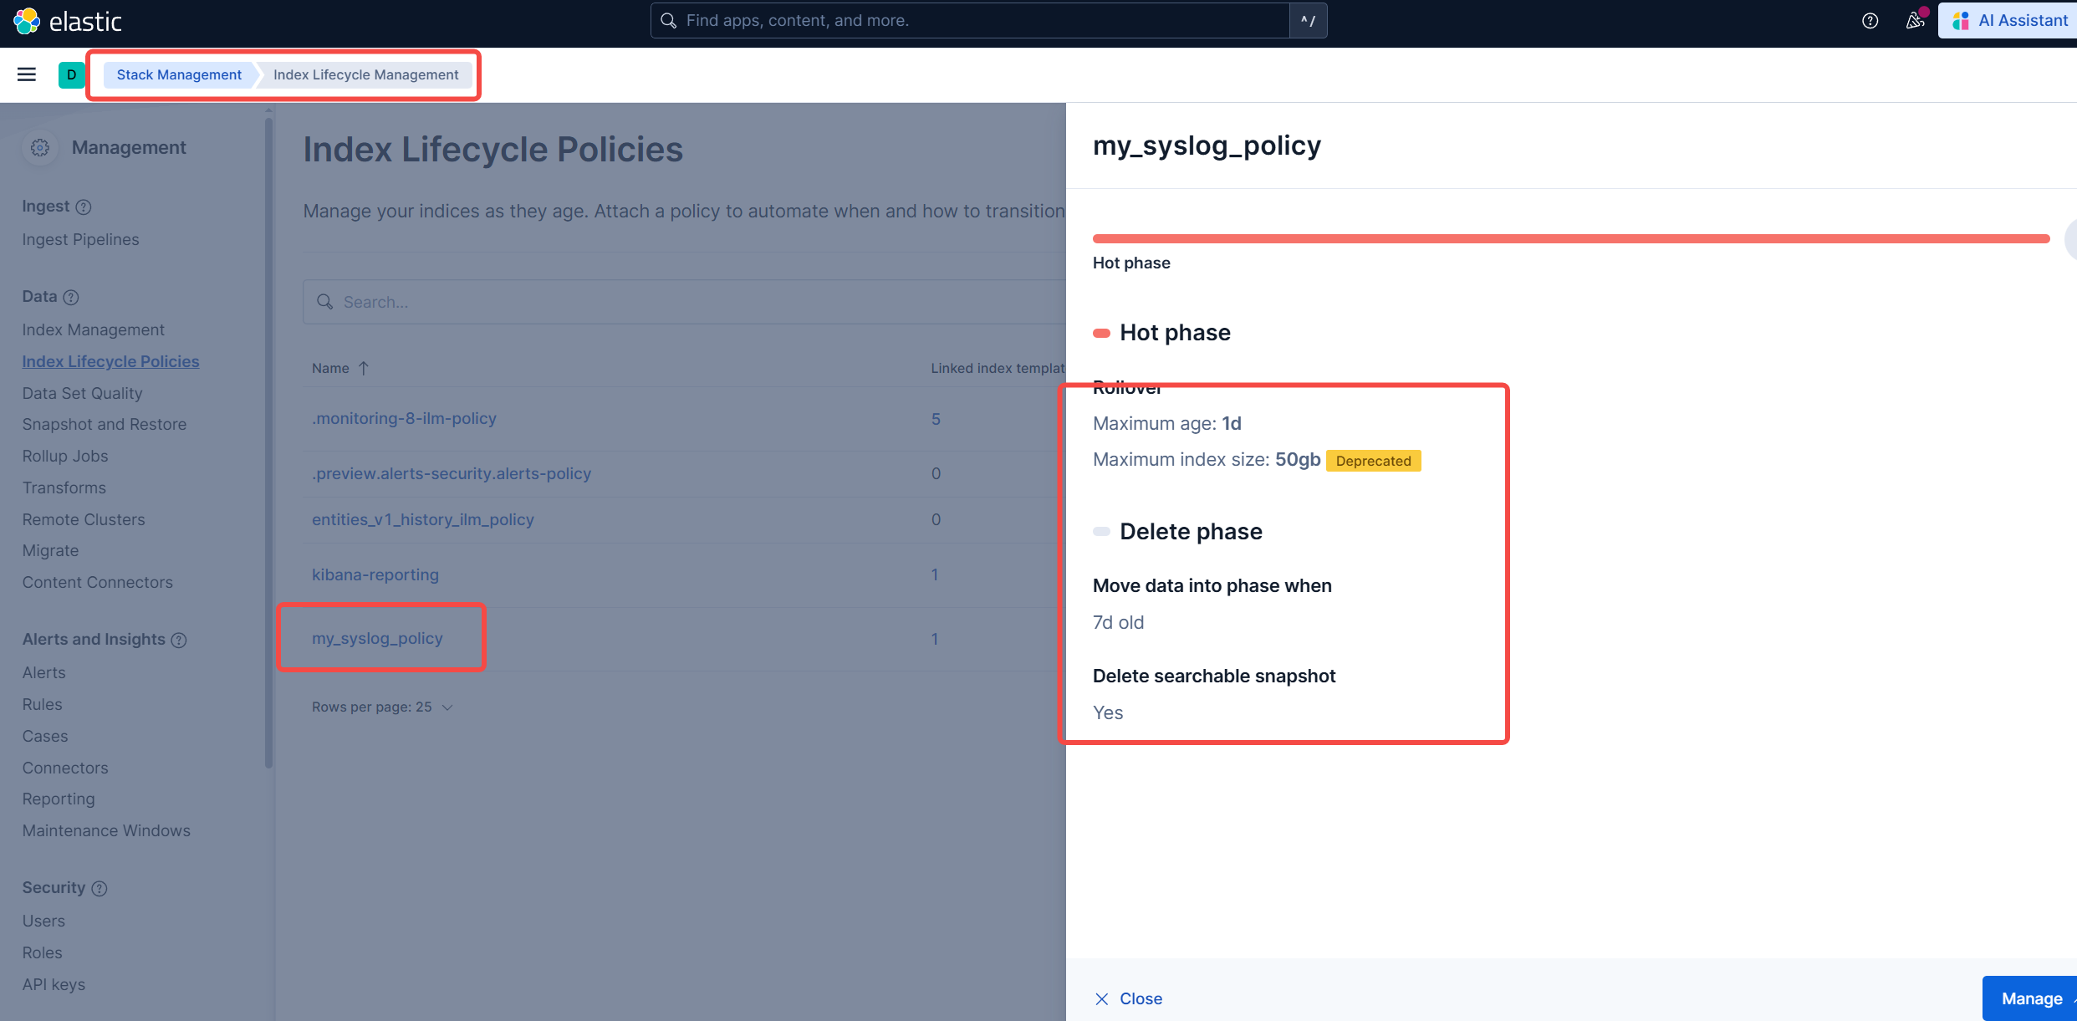Open the newsfeed notifications icon
The width and height of the screenshot is (2077, 1021).
click(x=1915, y=21)
